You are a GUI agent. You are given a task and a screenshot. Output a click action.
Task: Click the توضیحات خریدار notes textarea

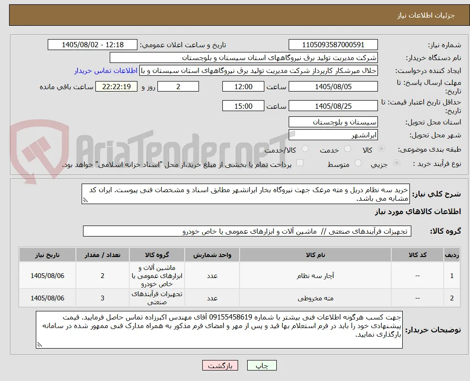[219, 330]
